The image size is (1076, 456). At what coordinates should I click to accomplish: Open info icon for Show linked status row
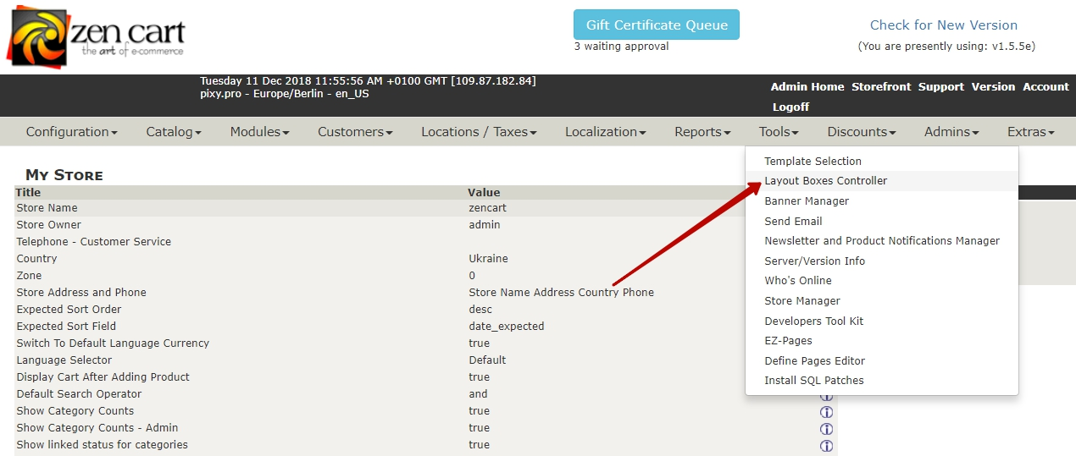(826, 446)
